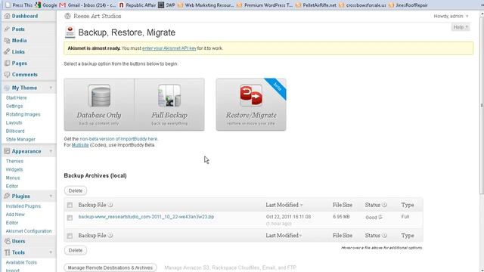
Task: Collapse the Plugins menu arrow
Action: (x=51, y=196)
